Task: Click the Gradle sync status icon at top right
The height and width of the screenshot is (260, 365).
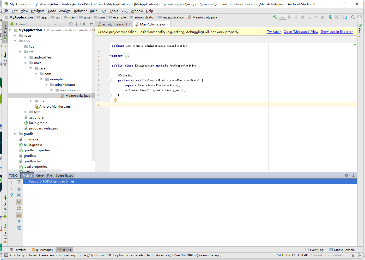Action: coord(360,25)
